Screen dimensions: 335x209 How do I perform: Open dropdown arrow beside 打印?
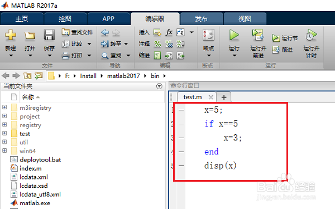89,55
